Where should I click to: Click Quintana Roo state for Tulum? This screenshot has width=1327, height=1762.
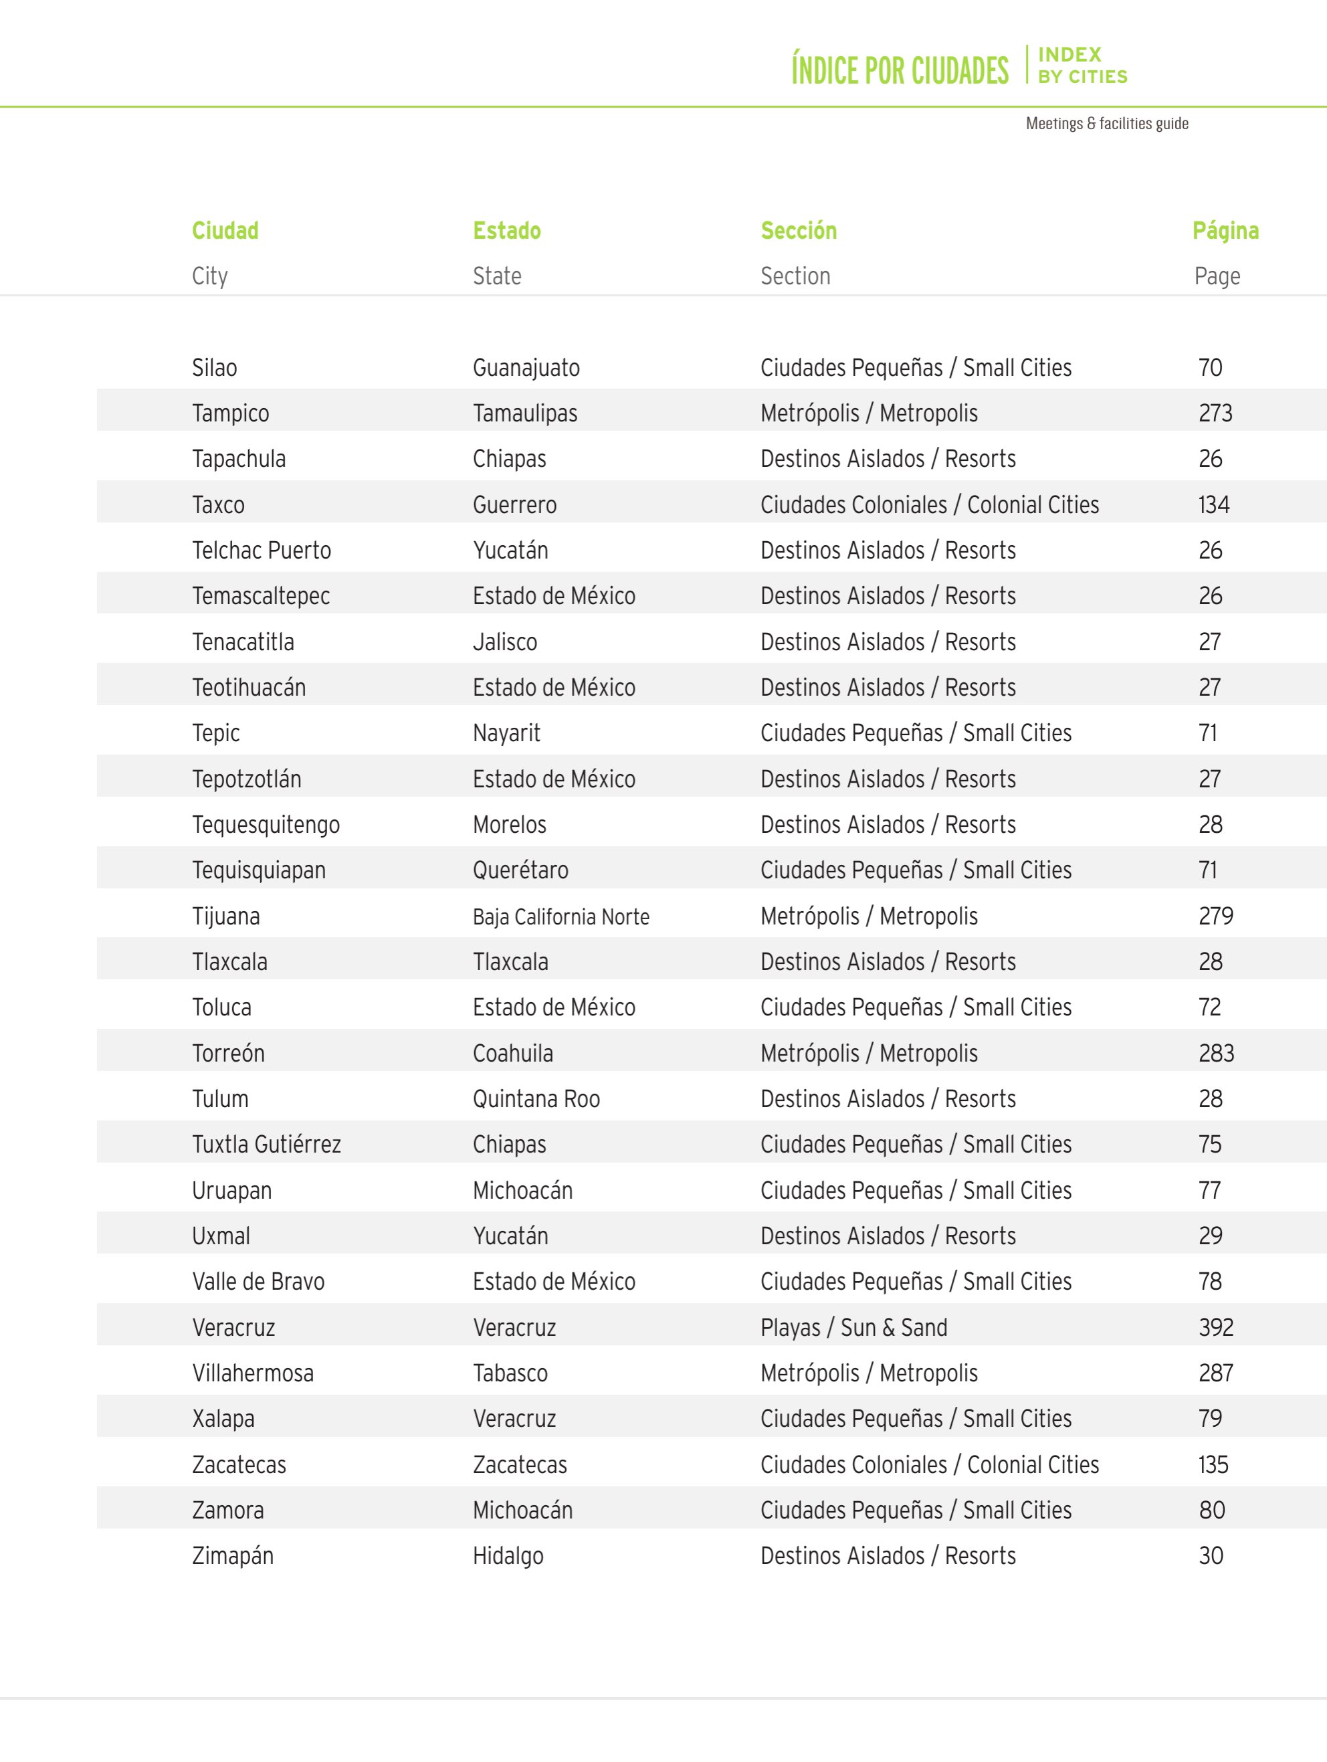coord(536,1099)
